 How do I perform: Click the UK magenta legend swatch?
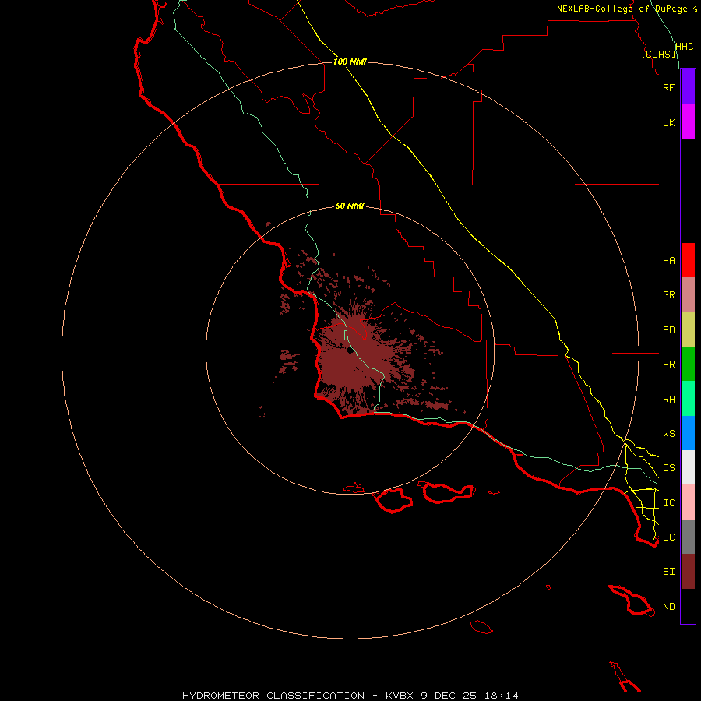(688, 122)
